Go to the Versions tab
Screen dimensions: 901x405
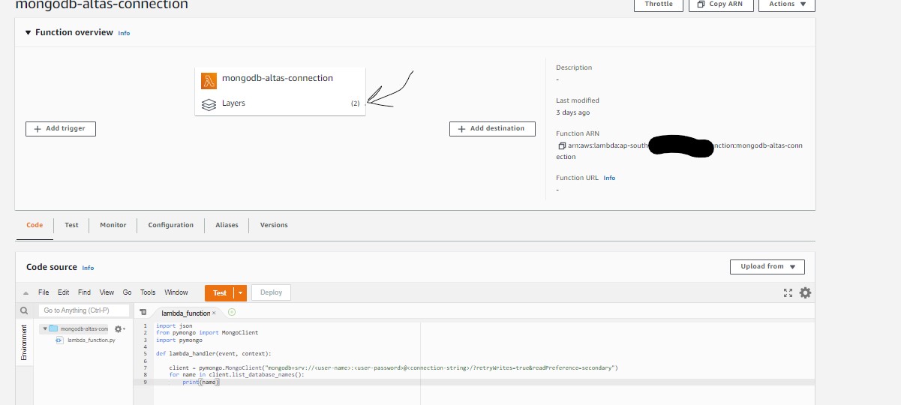point(274,225)
